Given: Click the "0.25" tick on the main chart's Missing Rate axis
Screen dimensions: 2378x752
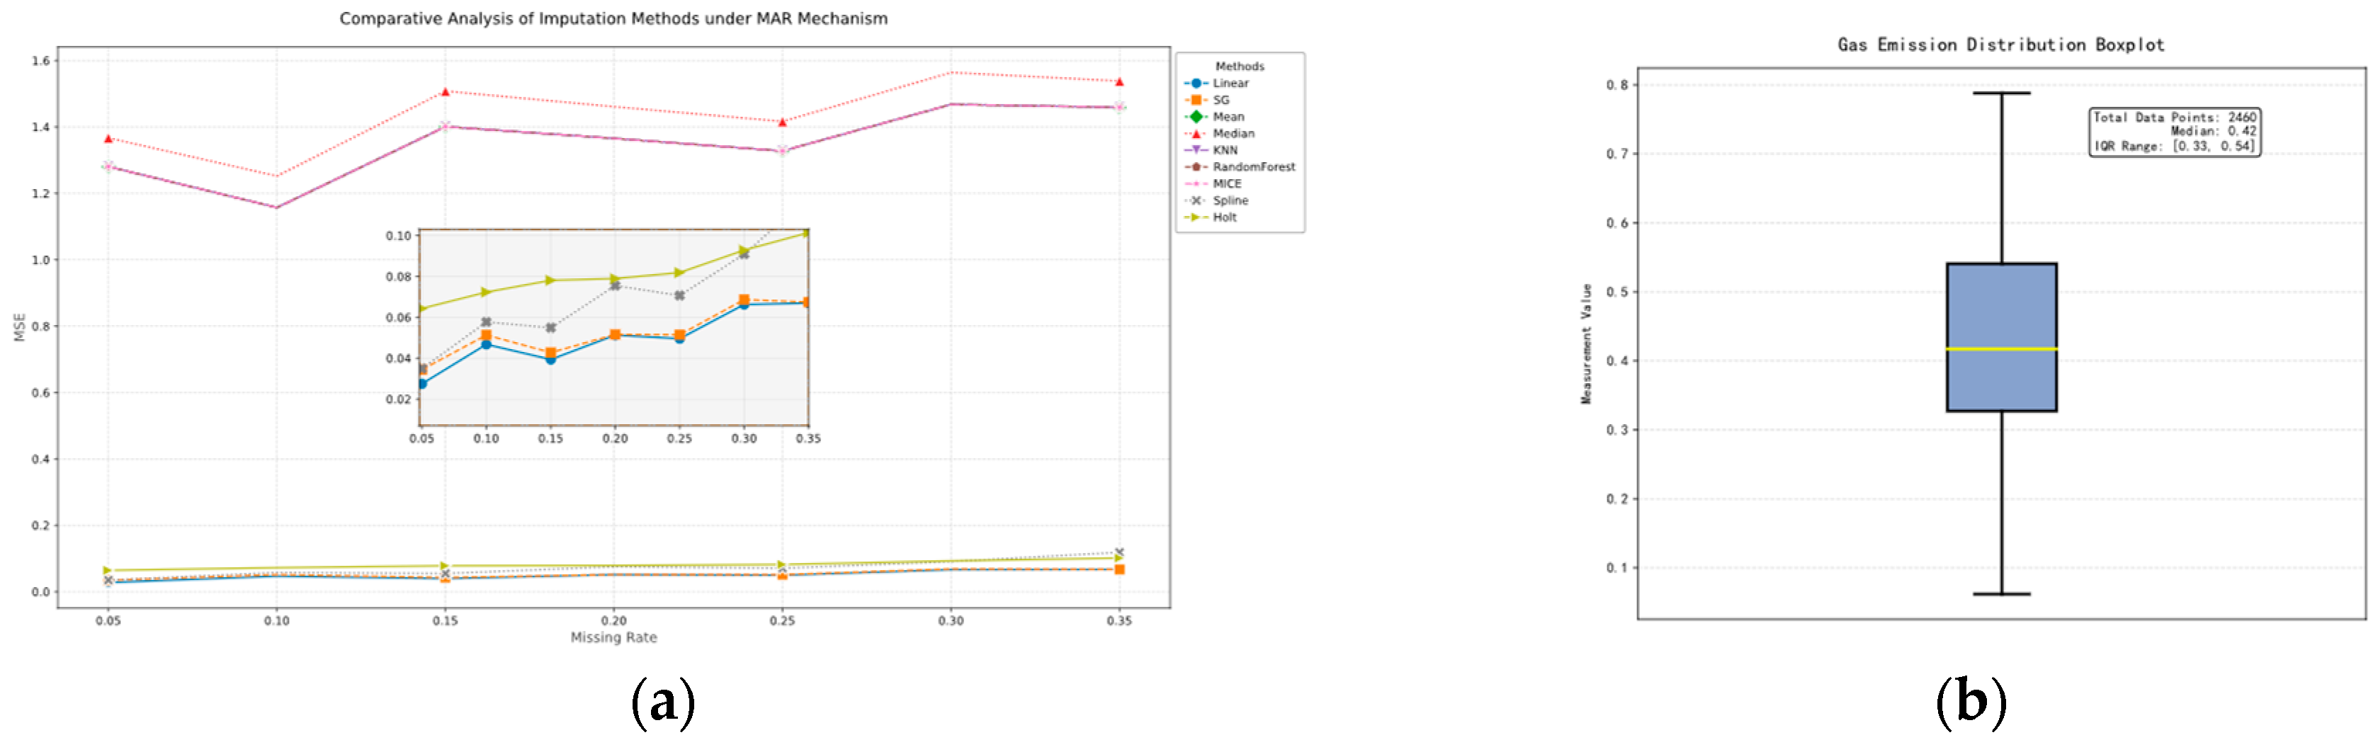Looking at the screenshot, I should (782, 621).
